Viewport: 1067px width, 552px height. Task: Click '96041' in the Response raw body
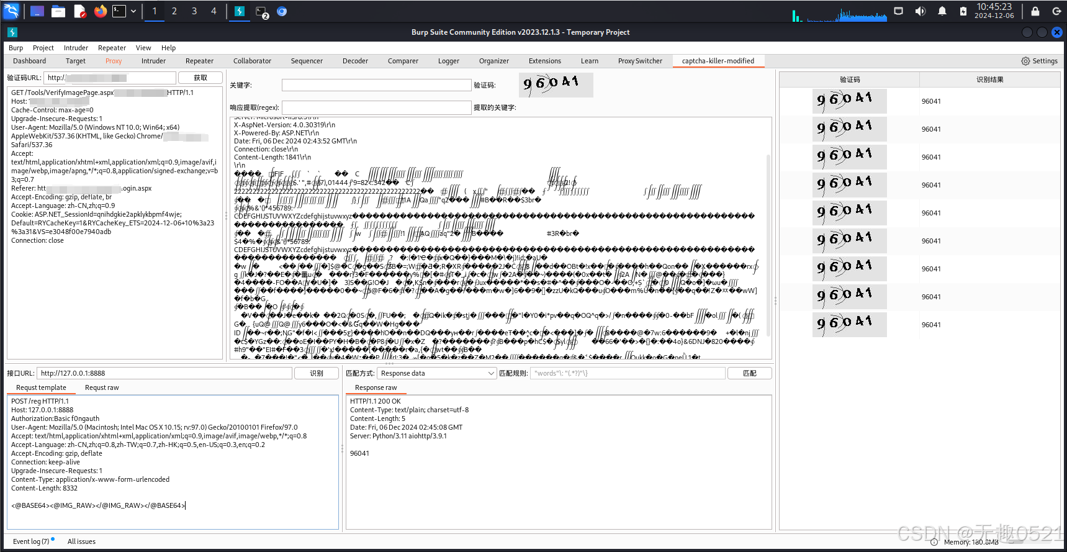(359, 453)
